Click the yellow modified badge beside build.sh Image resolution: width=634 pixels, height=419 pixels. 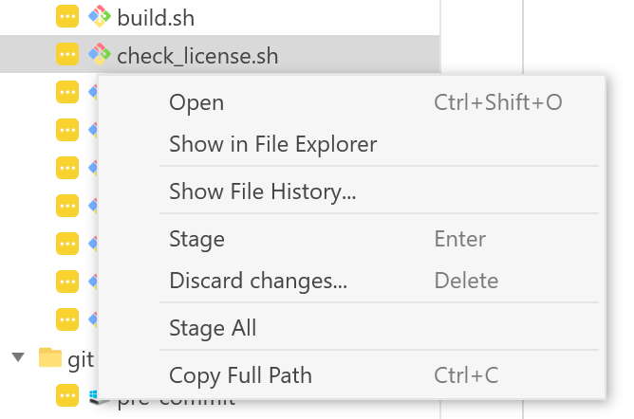click(67, 16)
